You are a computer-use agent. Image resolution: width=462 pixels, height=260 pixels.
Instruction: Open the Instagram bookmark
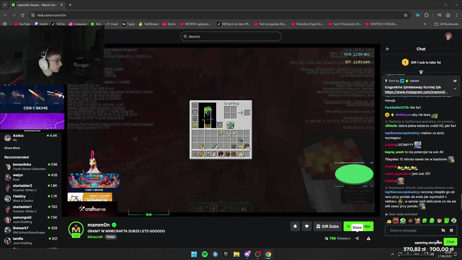[x=78, y=24]
